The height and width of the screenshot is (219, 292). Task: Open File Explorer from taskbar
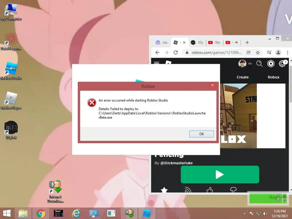point(23,213)
